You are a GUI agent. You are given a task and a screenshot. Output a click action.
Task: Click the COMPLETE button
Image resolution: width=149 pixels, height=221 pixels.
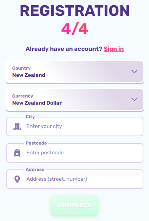click(75, 205)
